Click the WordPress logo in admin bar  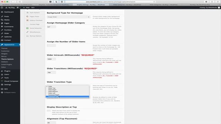[2, 8]
